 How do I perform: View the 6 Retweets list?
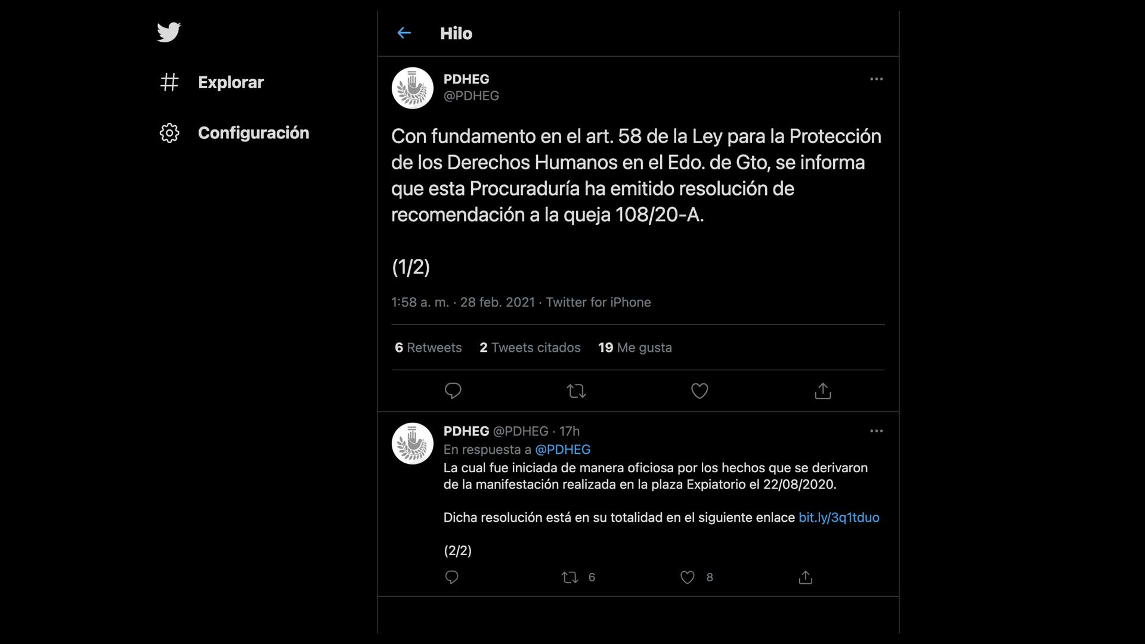point(428,348)
